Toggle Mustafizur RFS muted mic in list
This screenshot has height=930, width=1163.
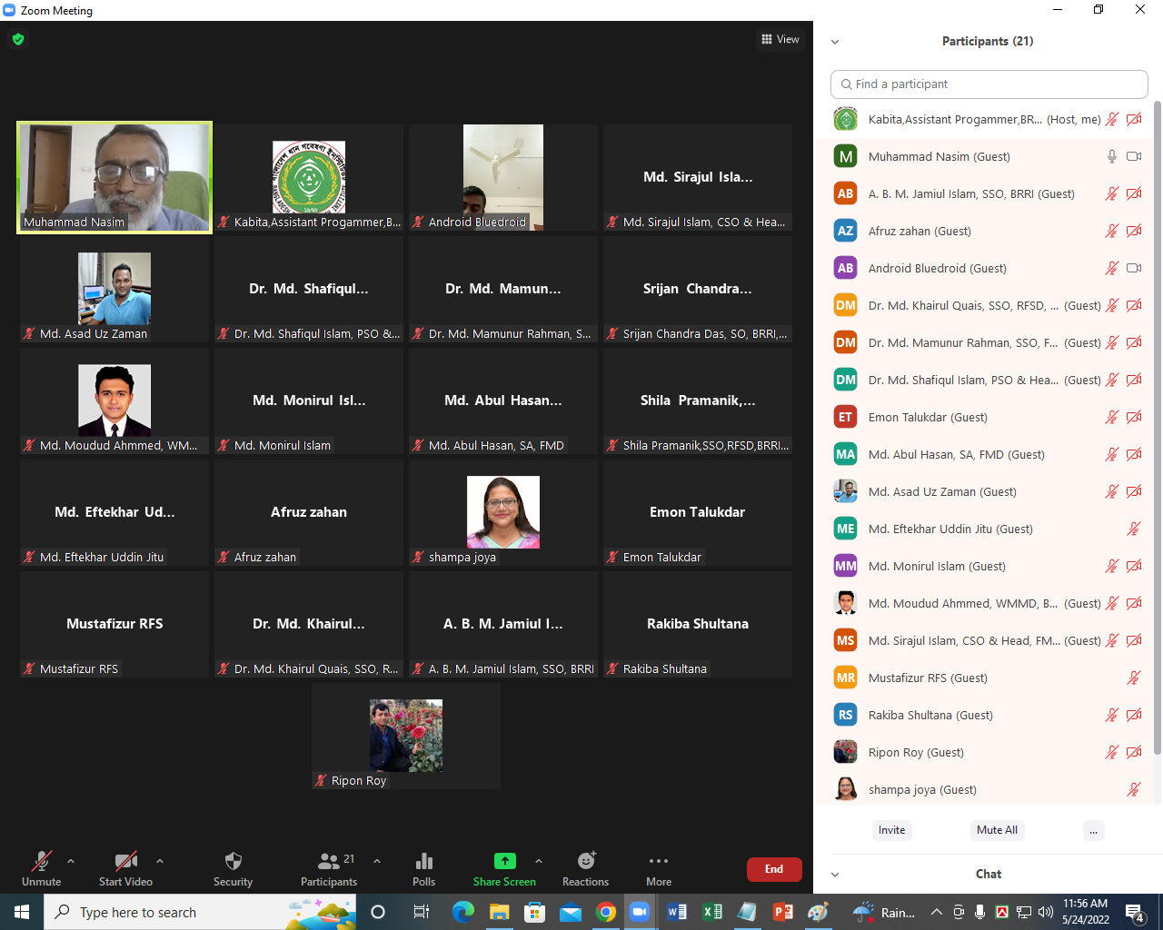coord(1134,678)
